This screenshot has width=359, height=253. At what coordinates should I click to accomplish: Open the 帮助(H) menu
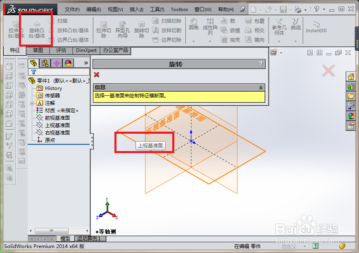226,9
